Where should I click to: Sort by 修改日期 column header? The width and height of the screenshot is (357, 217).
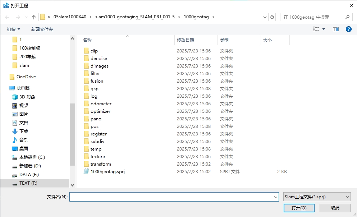(186, 40)
